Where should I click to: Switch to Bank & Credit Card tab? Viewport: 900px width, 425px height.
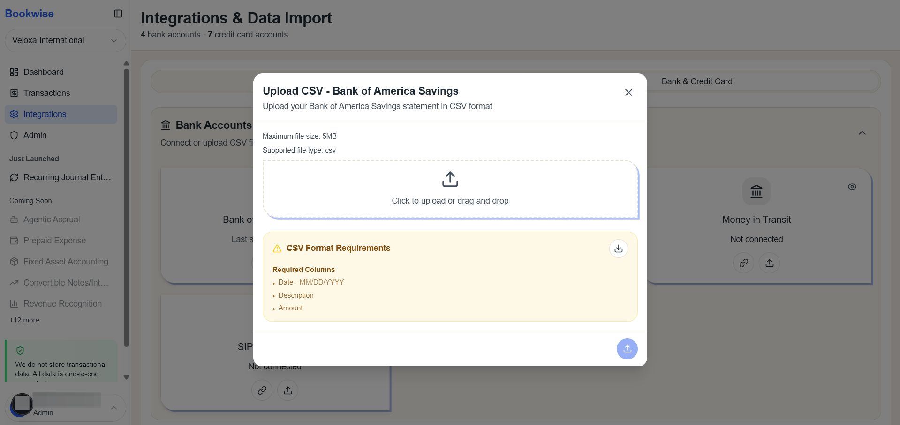click(697, 81)
